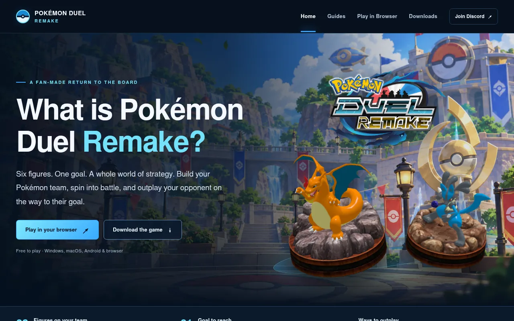Click the arrow icon on Play in your browser
Image resolution: width=514 pixels, height=321 pixels.
coord(86,230)
